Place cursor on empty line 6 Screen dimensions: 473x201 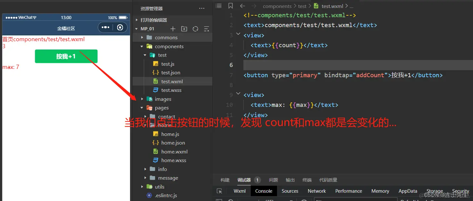(358, 65)
